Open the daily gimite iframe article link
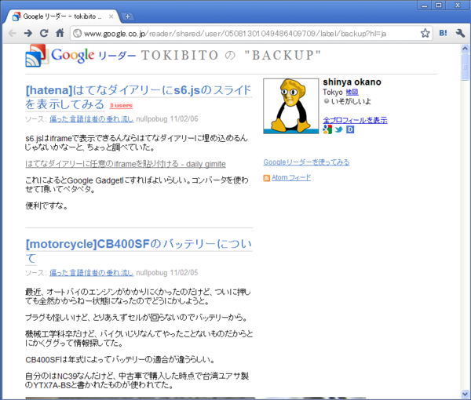 tap(126, 164)
